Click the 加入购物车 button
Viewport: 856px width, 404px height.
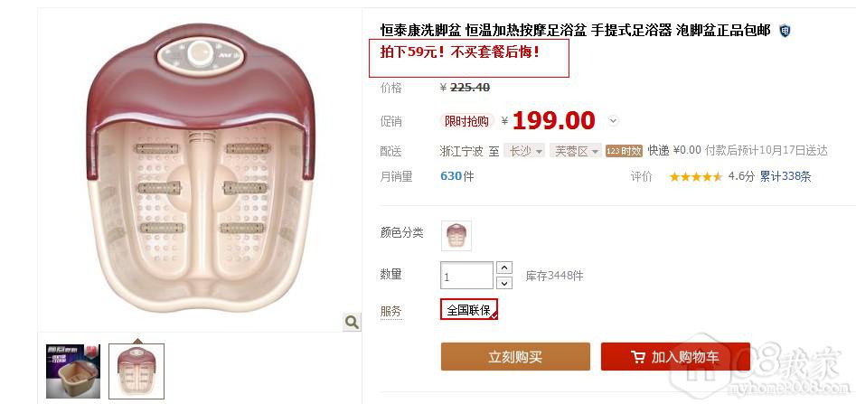[x=675, y=356]
